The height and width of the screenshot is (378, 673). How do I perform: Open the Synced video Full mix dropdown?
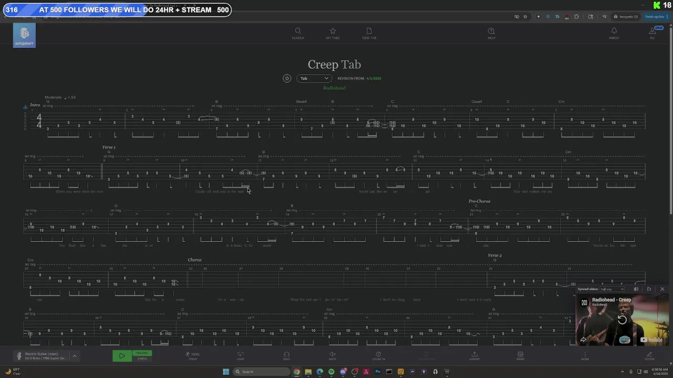click(x=613, y=289)
